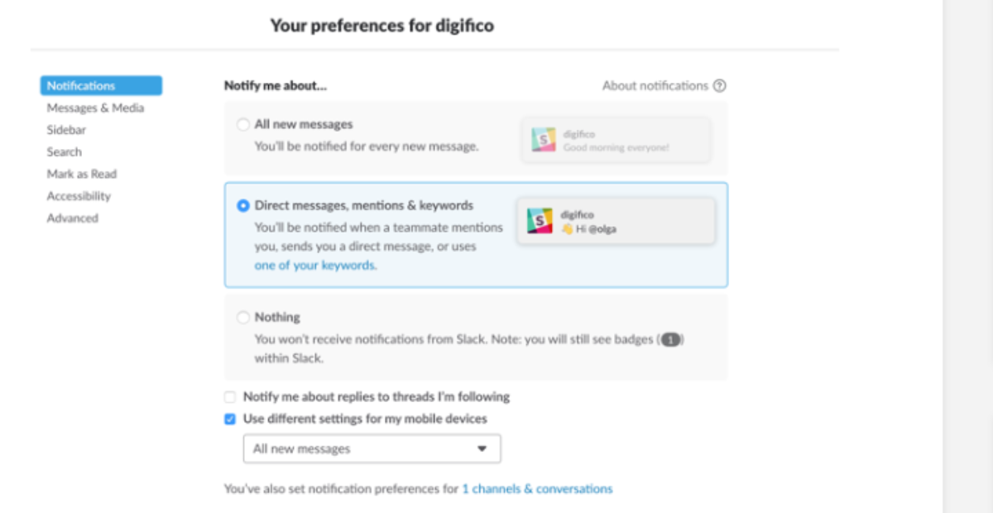Enable notifications for followed thread replies
993x513 pixels.
click(x=229, y=396)
